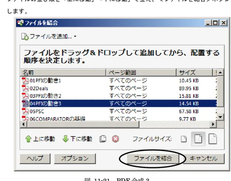Screen dimensions: 231x181
Task: Click the file list scroll down arrow
Action: click(220, 117)
